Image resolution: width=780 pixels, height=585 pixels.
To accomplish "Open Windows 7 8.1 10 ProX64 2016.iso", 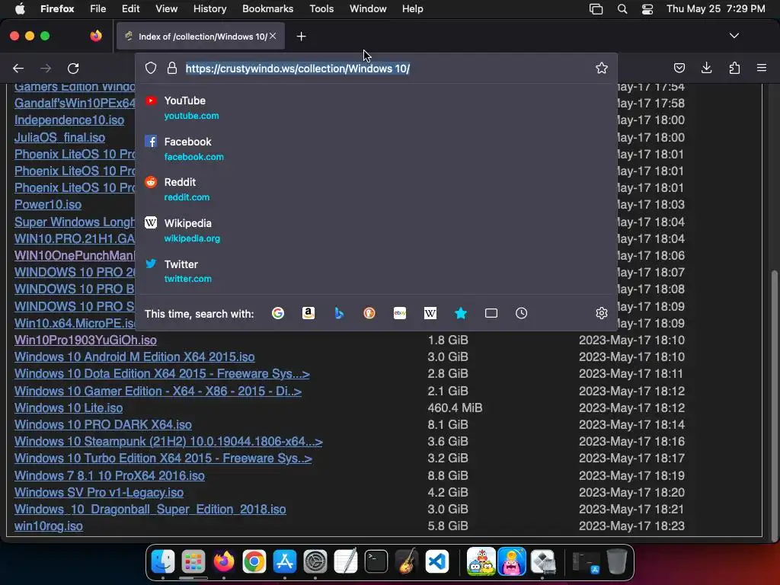I will 110,475.
